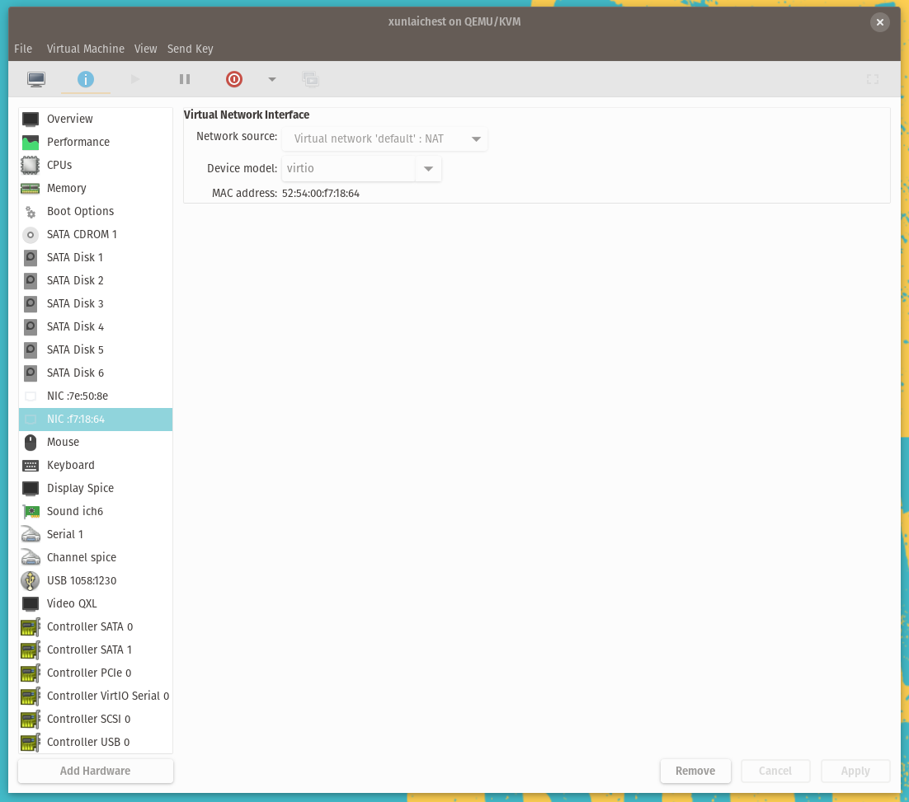The height and width of the screenshot is (802, 909).
Task: Select Controller USB 0 card icon
Action: [31, 742]
